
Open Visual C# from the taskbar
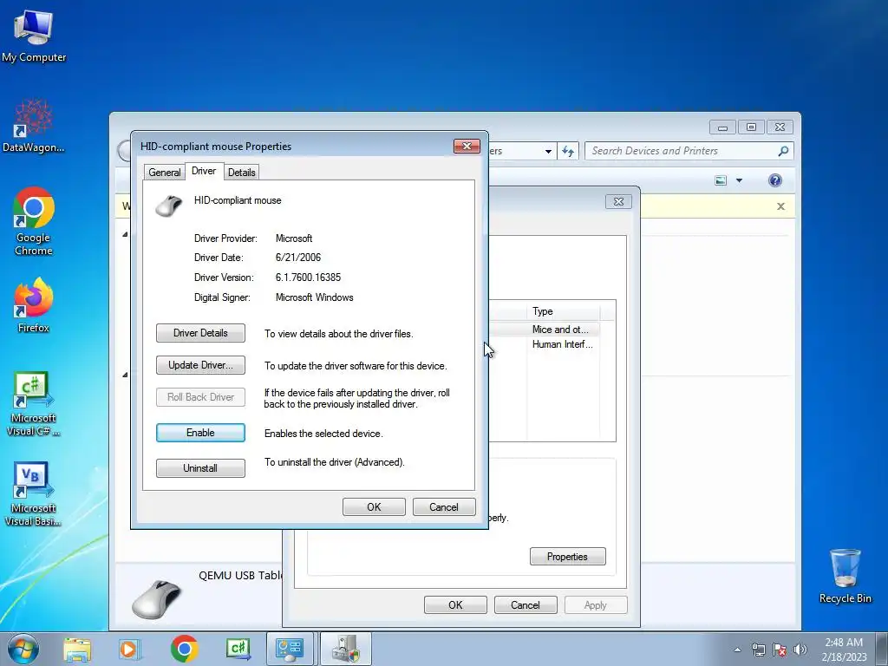(x=238, y=649)
